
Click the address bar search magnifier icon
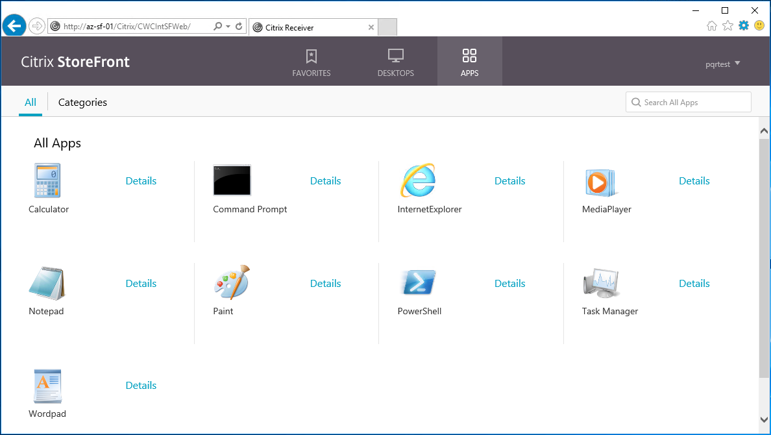(217, 26)
